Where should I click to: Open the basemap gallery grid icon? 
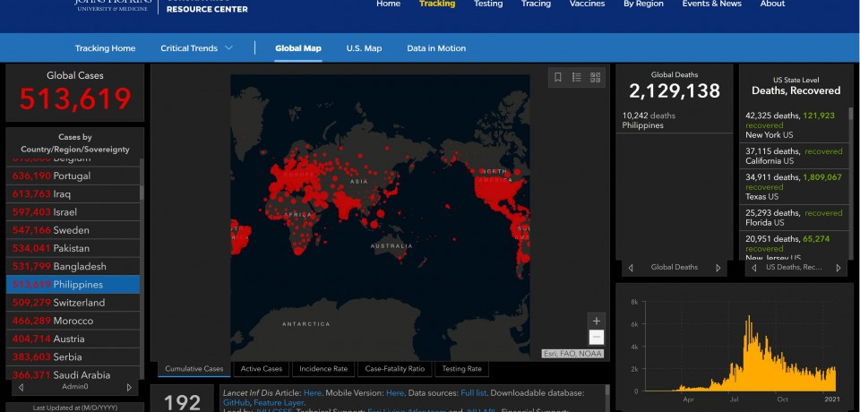pos(595,78)
